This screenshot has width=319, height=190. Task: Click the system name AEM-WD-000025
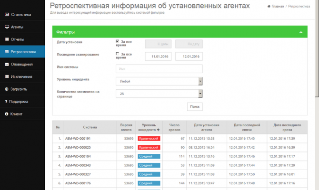(x=78, y=147)
